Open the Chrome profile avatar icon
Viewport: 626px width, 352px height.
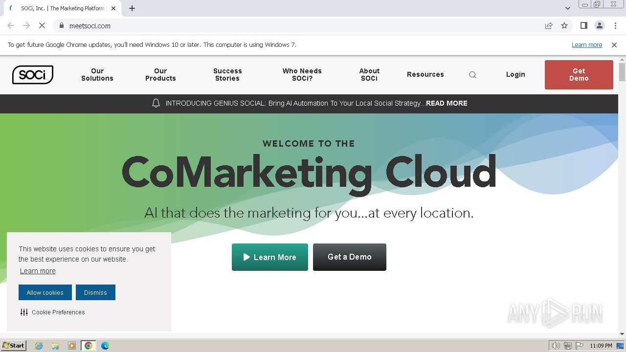point(599,26)
